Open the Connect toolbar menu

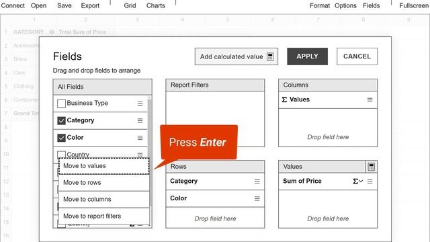point(13,5)
